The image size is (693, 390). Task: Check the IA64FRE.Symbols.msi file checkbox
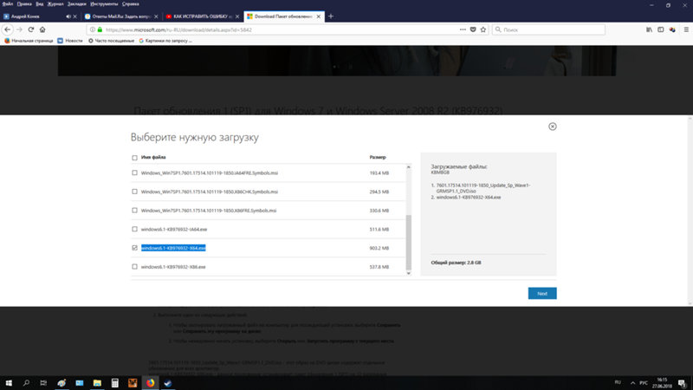(134, 172)
